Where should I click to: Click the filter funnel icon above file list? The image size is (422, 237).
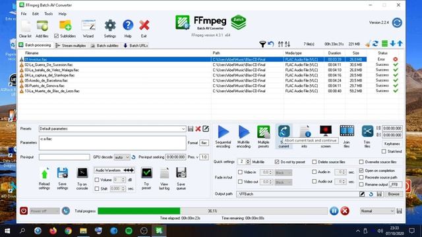pyautogui.click(x=262, y=44)
